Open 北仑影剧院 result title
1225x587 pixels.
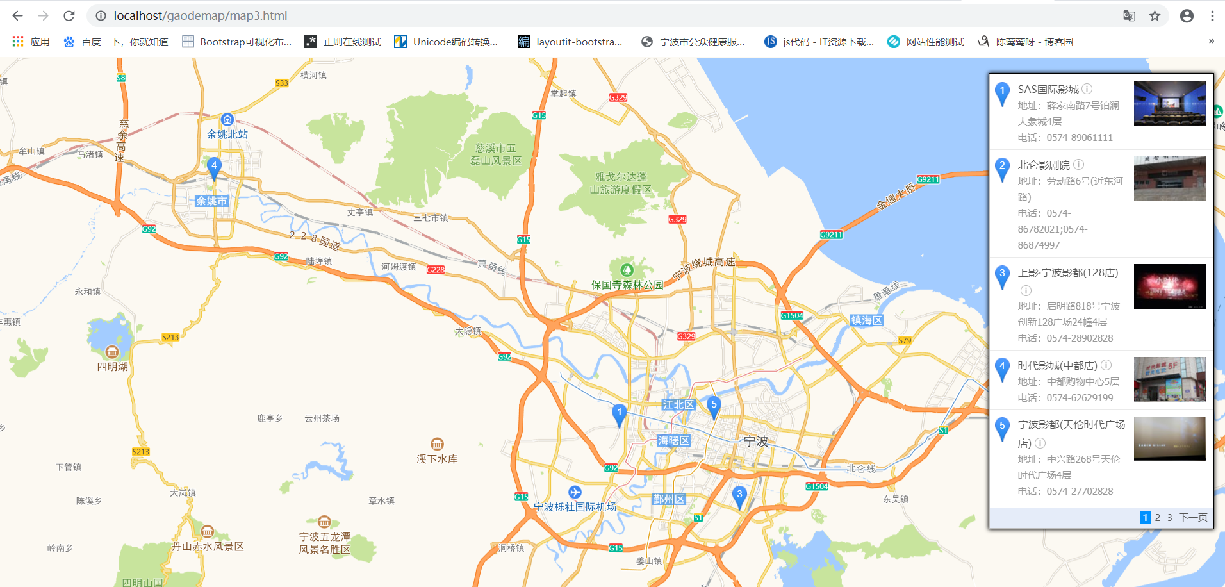1044,165
